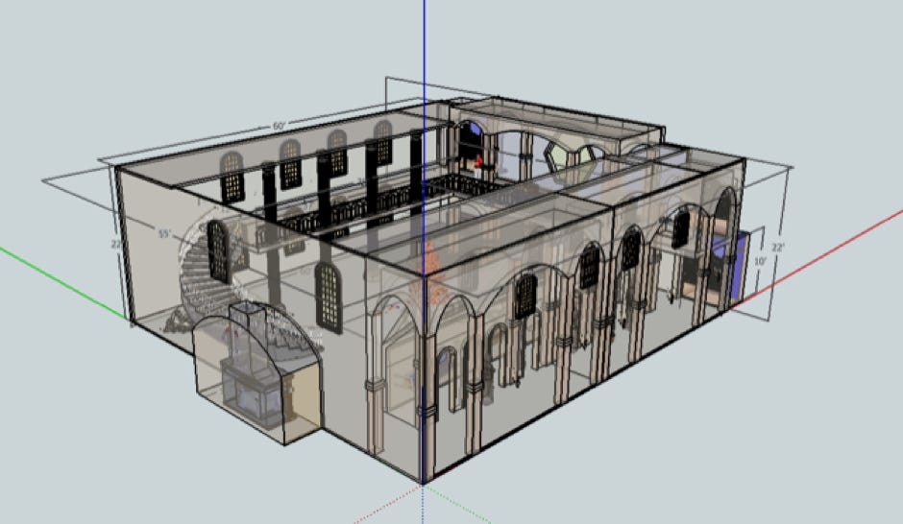Click the leftmost arched window on the back wall
Viewport: 903px width, 524px height.
[232, 176]
